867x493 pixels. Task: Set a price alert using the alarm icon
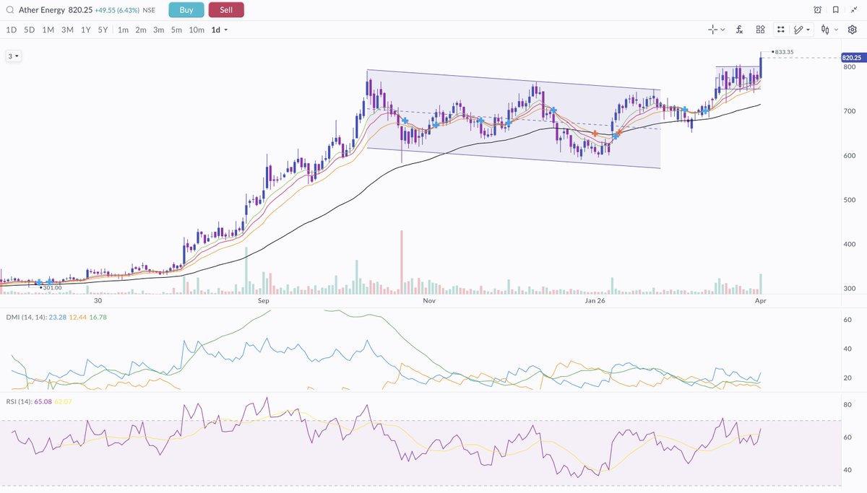(817, 9)
